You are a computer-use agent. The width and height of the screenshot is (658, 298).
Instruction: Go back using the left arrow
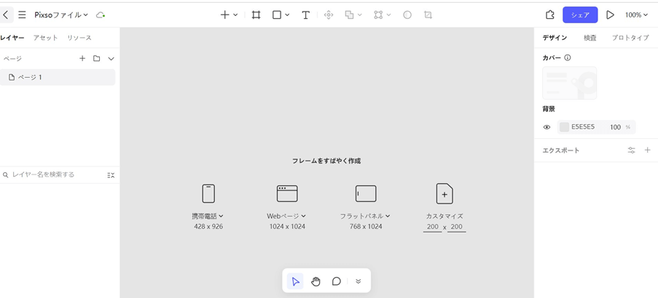pos(5,15)
